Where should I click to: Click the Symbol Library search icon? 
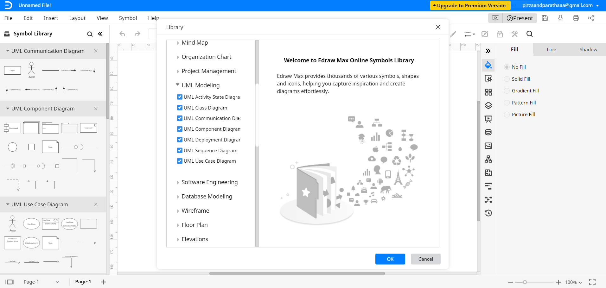pyautogui.click(x=90, y=34)
